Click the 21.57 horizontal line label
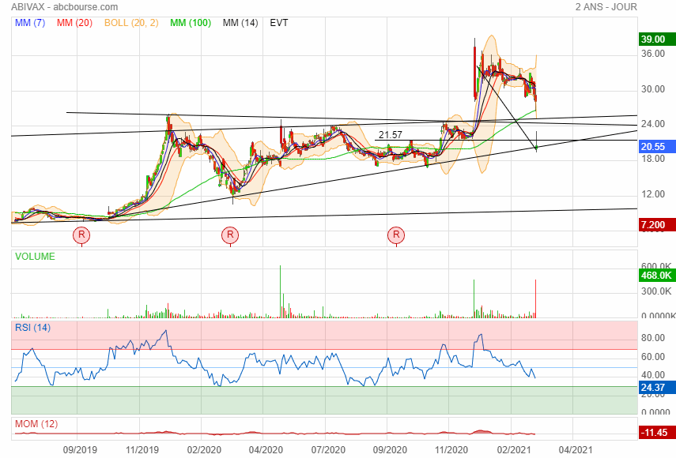Screen dimensions: 676x458 (390, 135)
